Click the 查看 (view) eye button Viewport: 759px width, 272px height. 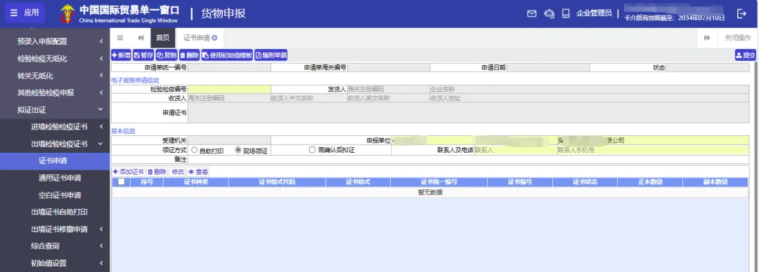198,172
